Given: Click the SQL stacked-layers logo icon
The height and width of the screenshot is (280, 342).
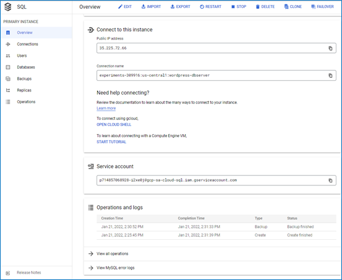Looking at the screenshot, I should [8, 7].
